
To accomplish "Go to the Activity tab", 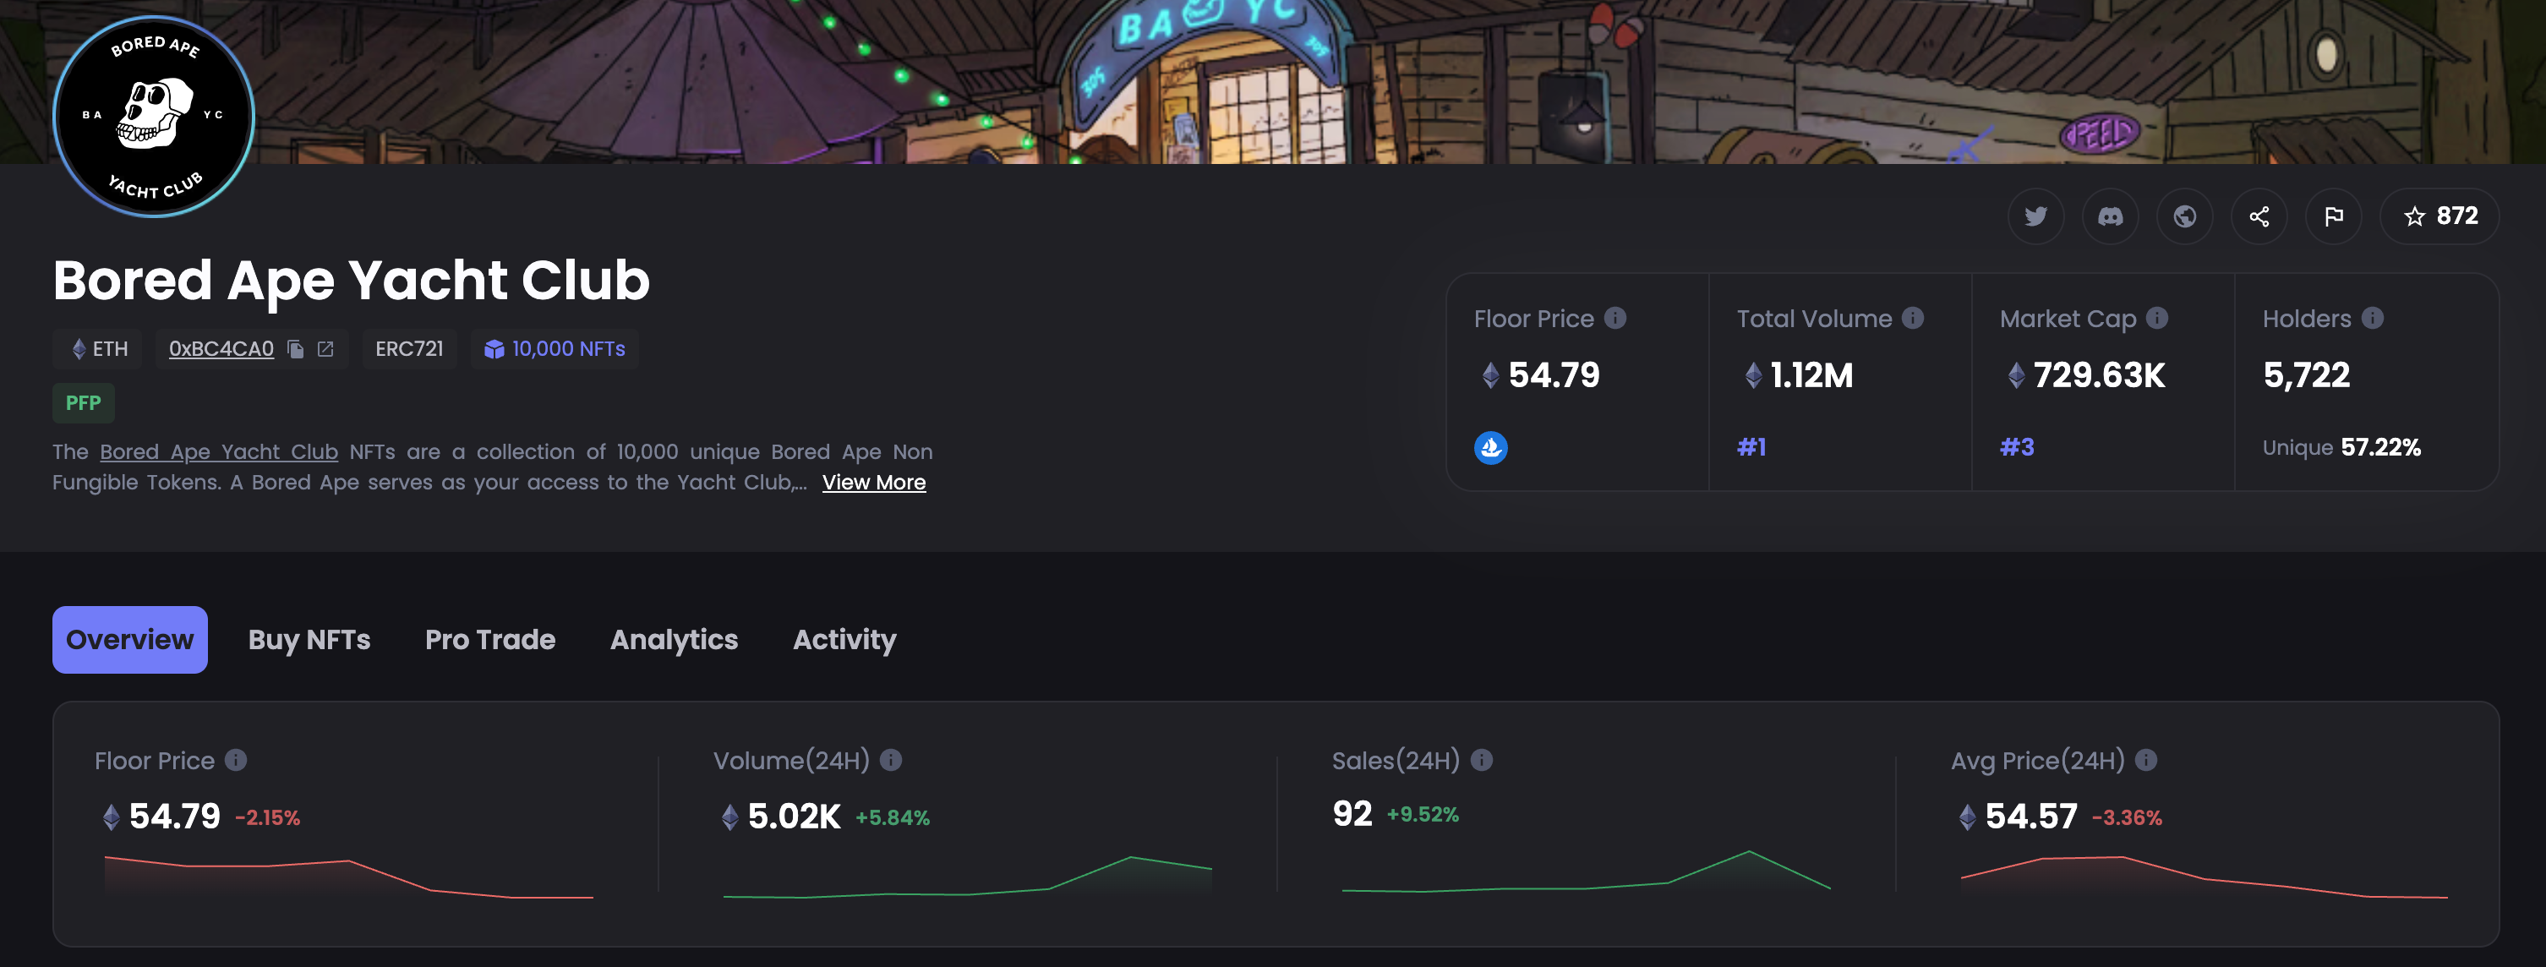I will 844,640.
